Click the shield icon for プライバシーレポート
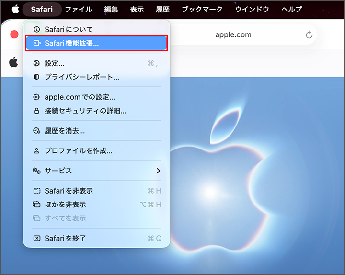The height and width of the screenshot is (275, 345). point(36,77)
